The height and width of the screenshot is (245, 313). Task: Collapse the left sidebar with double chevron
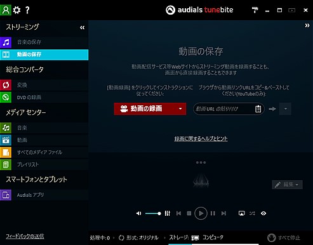(x=83, y=27)
